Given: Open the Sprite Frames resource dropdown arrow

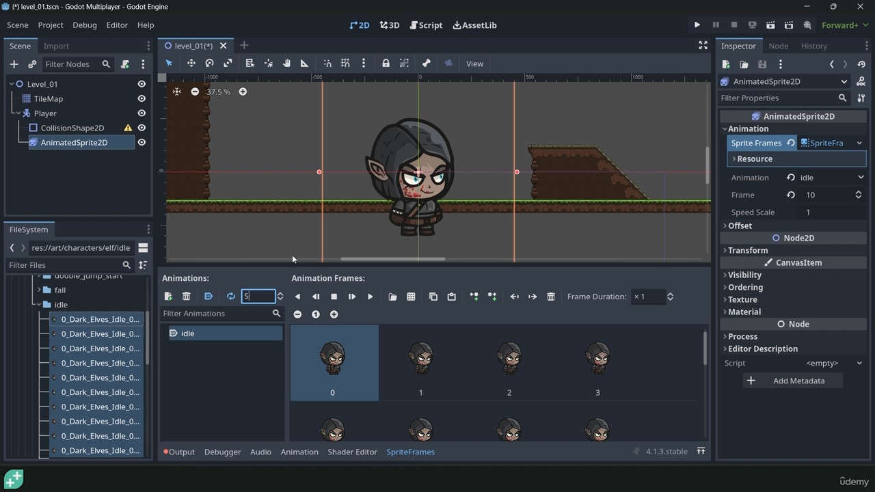Looking at the screenshot, I should [859, 143].
